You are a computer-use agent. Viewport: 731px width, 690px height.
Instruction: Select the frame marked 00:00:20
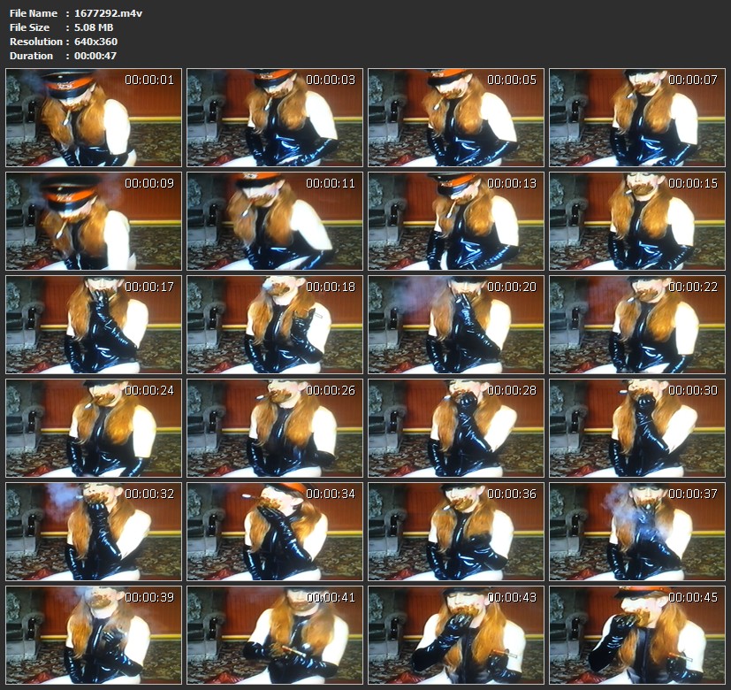coord(456,325)
